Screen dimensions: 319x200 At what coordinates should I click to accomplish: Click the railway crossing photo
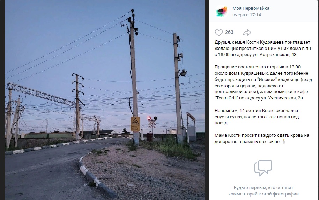pyautogui.click(x=105, y=100)
